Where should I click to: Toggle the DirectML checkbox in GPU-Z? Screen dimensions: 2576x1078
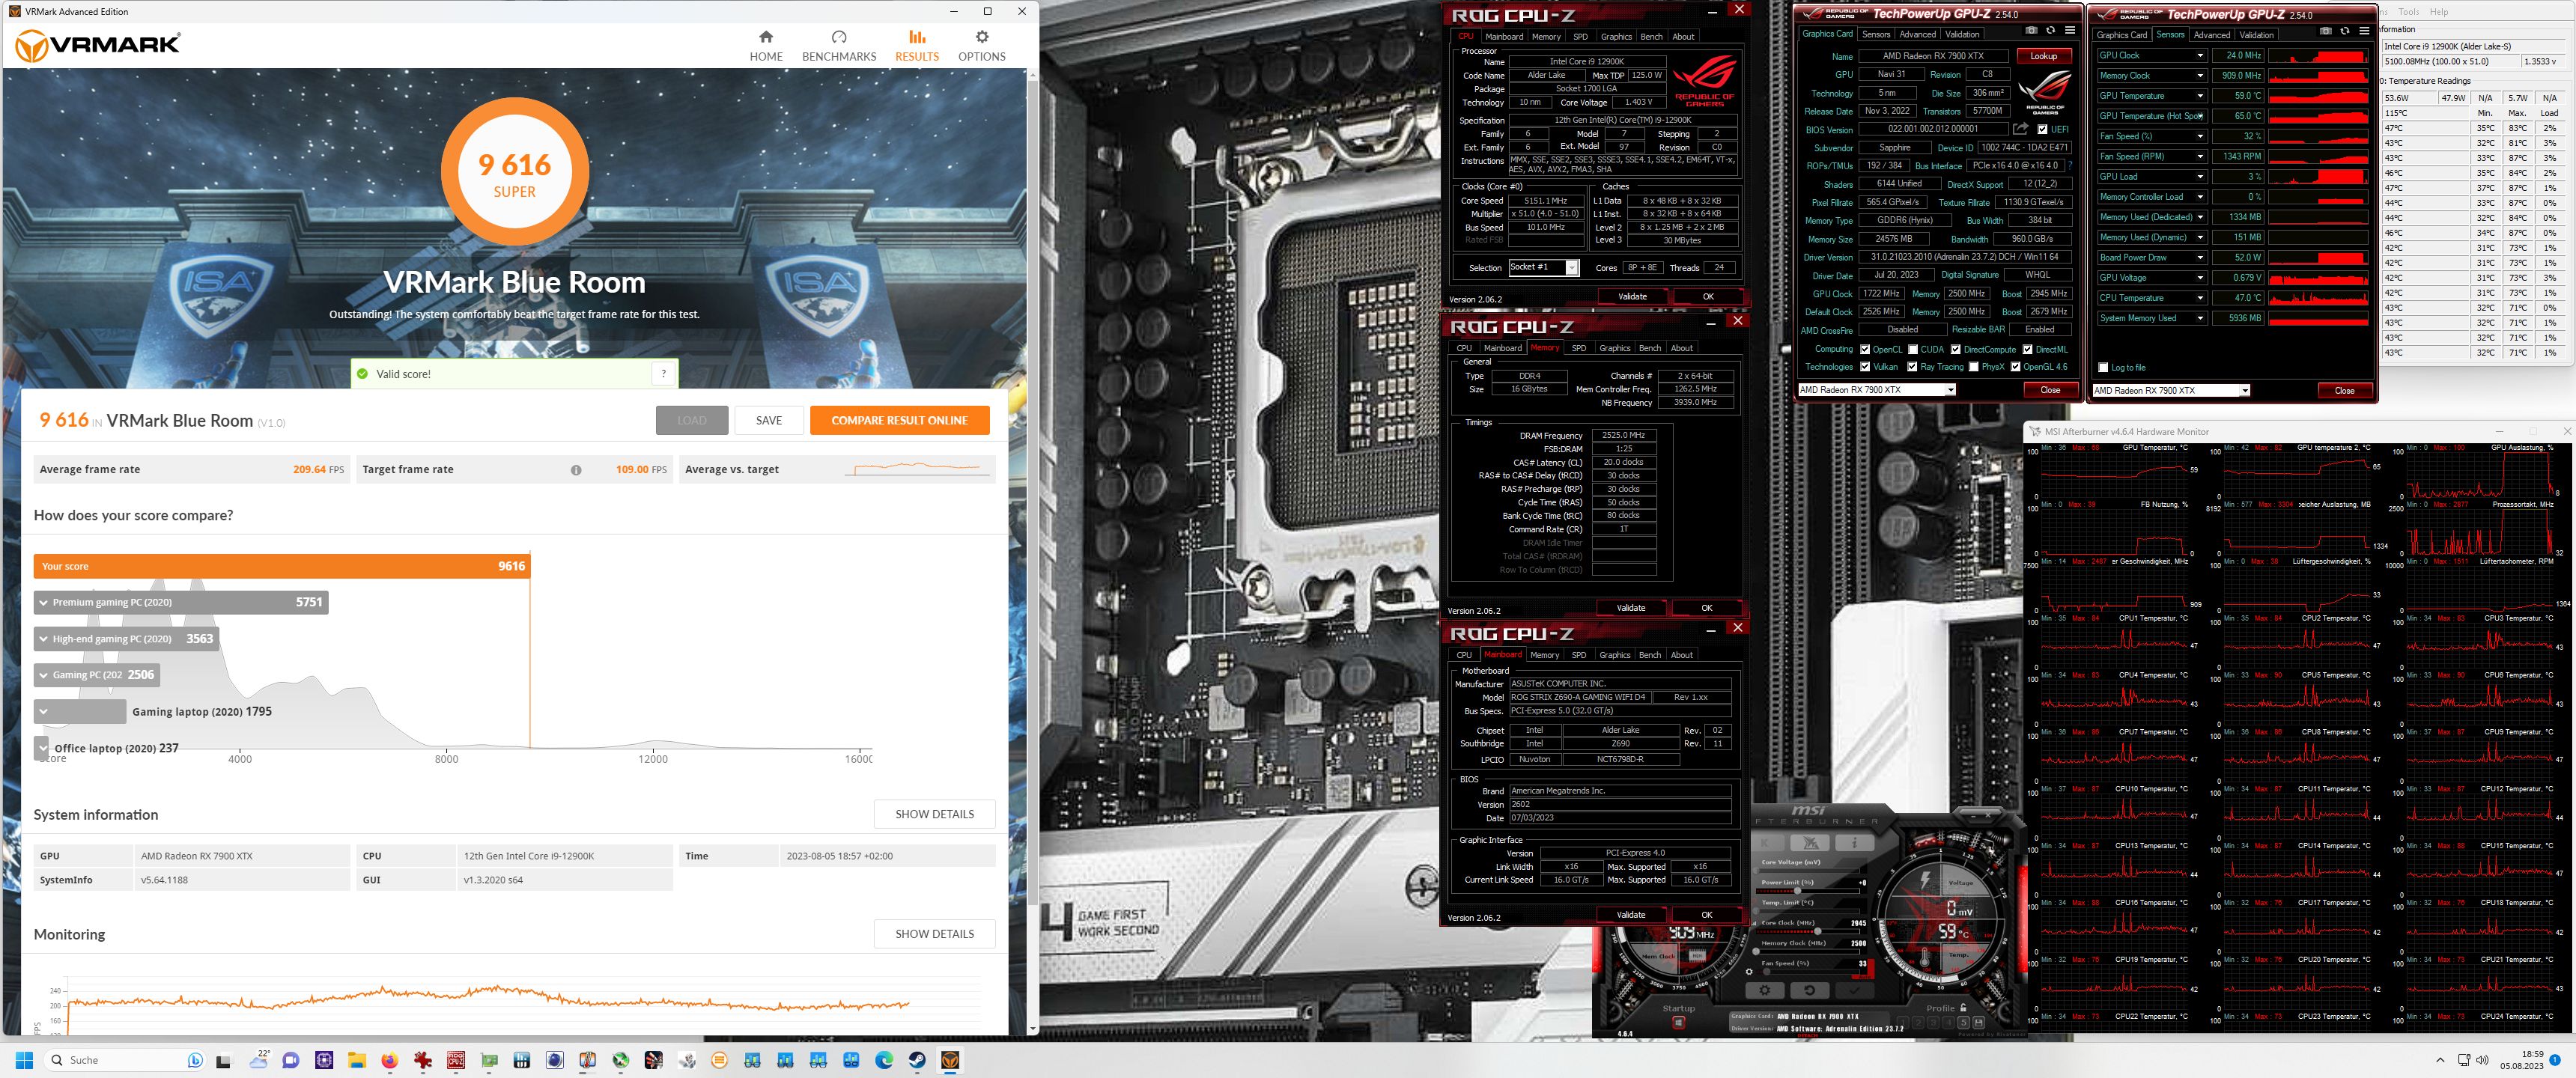click(x=2027, y=349)
